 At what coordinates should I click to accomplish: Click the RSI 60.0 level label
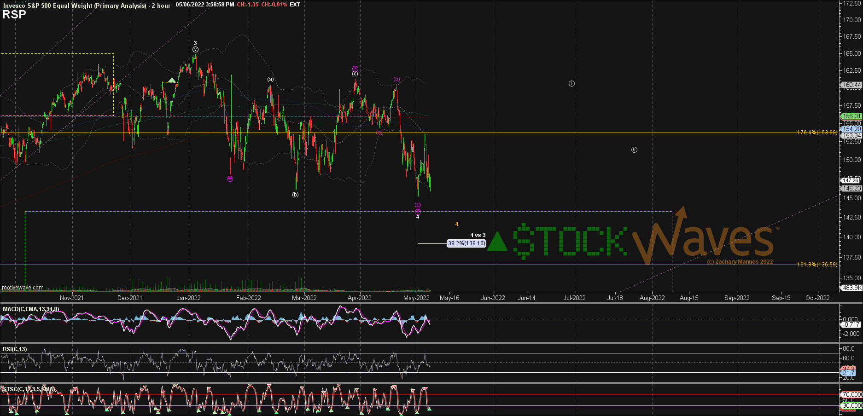849,358
